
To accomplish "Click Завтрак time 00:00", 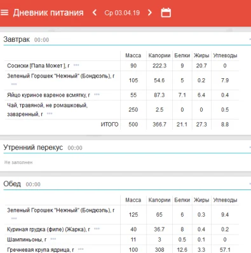I will pyautogui.click(x=41, y=40).
